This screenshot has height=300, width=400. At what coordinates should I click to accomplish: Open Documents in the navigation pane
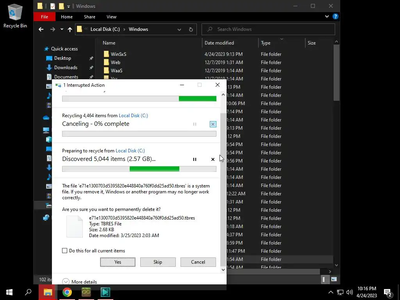pyautogui.click(x=66, y=77)
